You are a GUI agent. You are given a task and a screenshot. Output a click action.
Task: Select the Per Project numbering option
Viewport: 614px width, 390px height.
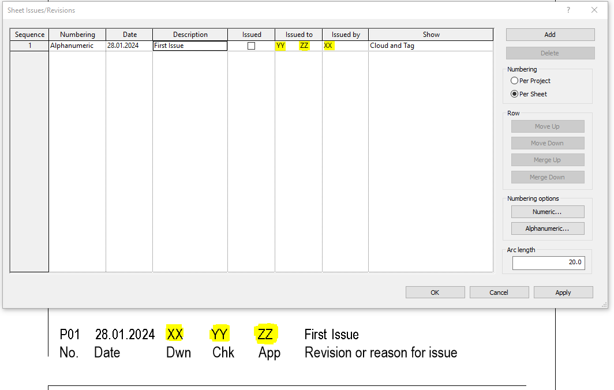(514, 80)
